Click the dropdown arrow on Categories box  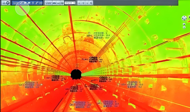pos(74,3)
